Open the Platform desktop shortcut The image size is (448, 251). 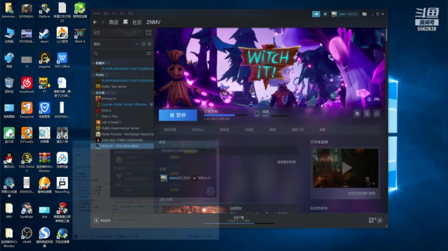click(44, 11)
